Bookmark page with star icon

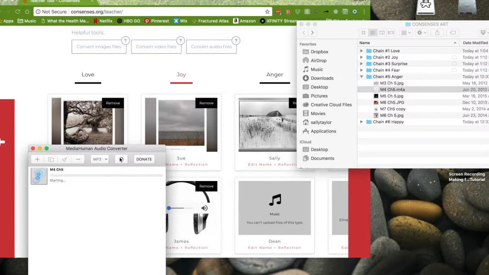pyautogui.click(x=267, y=11)
